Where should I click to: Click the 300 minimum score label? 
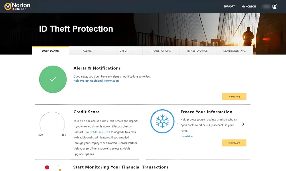pyautogui.click(x=40, y=135)
